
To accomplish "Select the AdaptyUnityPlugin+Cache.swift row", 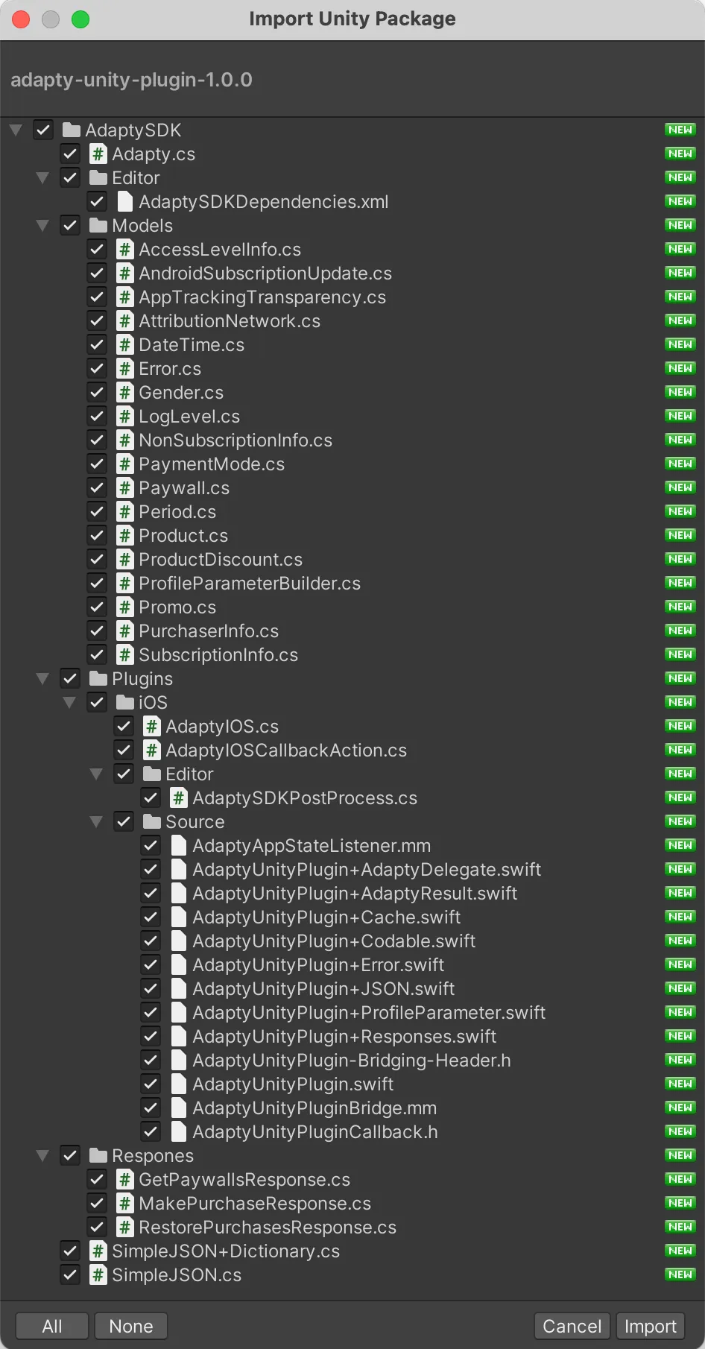I will [326, 917].
